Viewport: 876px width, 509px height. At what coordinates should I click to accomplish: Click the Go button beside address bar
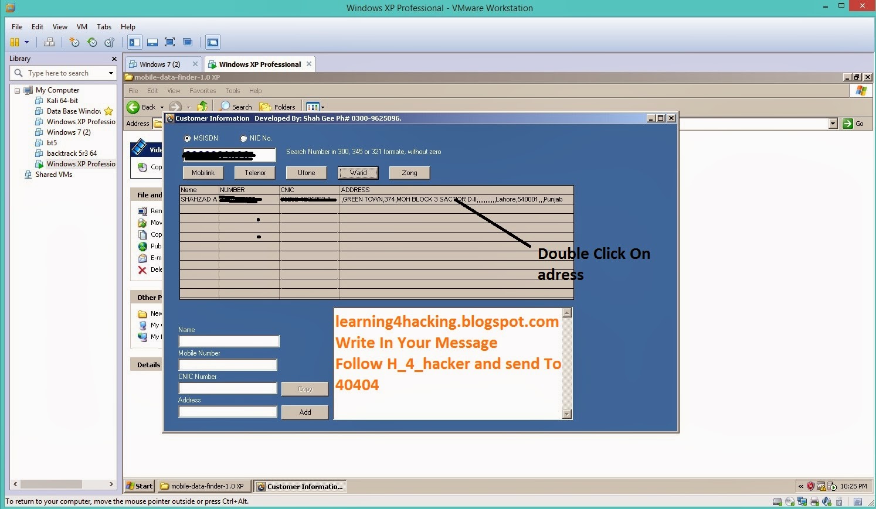point(853,124)
